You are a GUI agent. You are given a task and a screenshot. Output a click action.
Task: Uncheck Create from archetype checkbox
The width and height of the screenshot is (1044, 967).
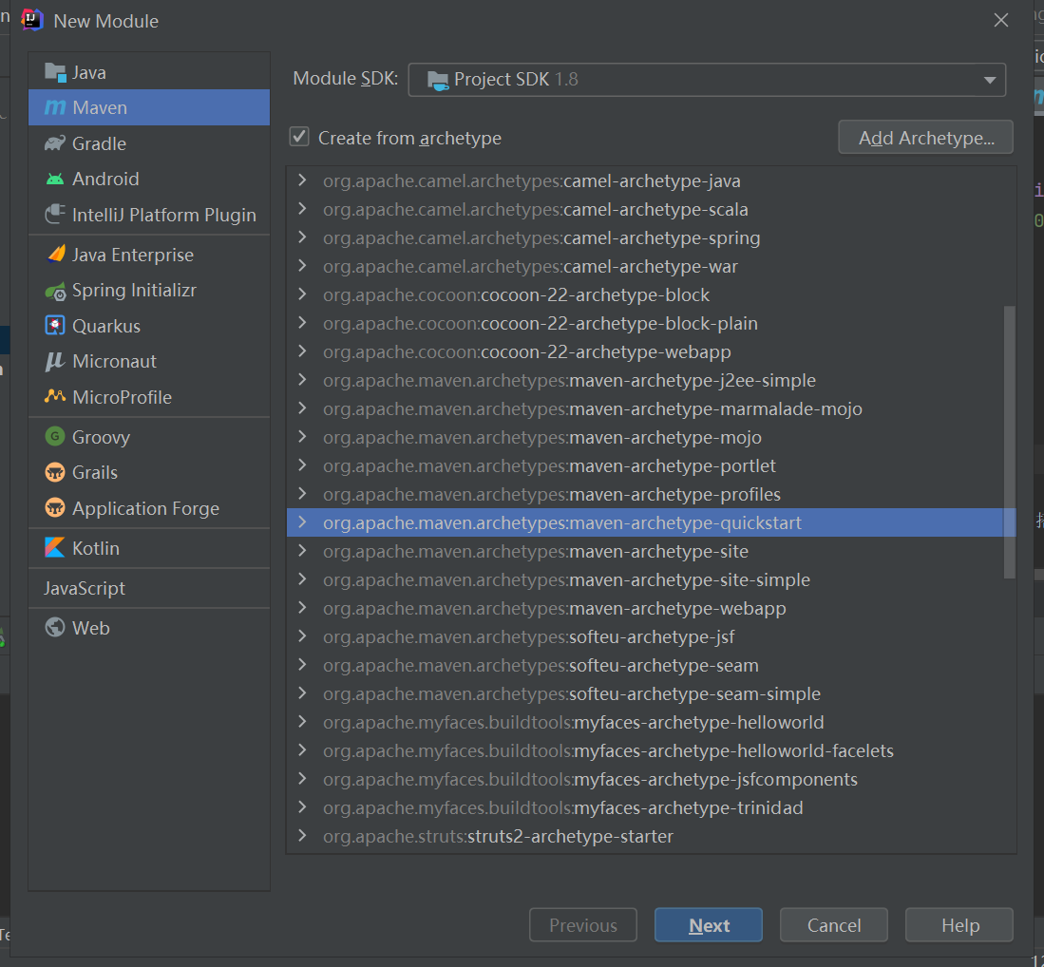pos(299,137)
